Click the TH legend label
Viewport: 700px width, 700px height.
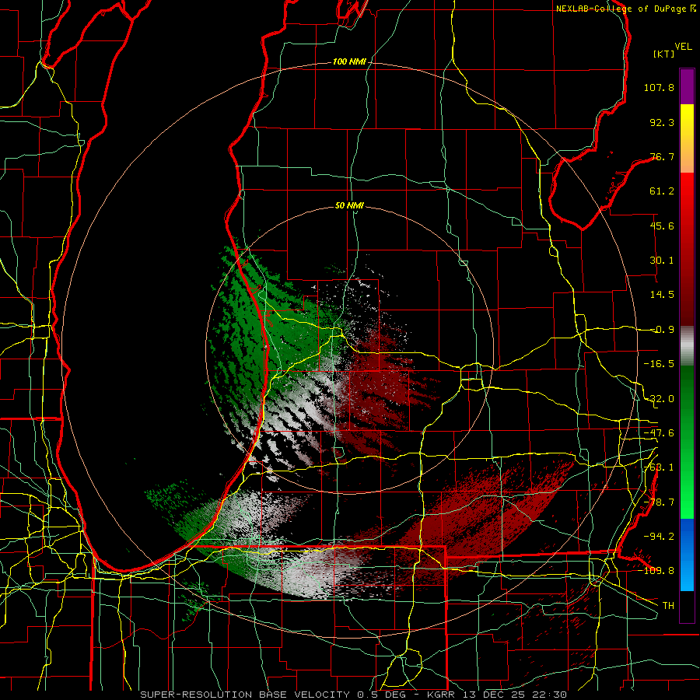[668, 605]
